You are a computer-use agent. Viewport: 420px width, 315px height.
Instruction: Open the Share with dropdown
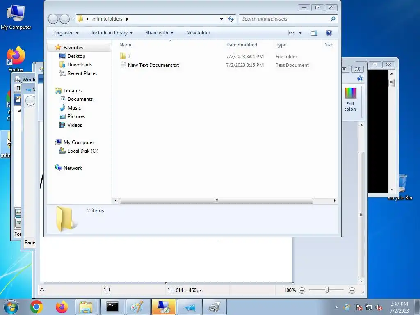tap(160, 33)
